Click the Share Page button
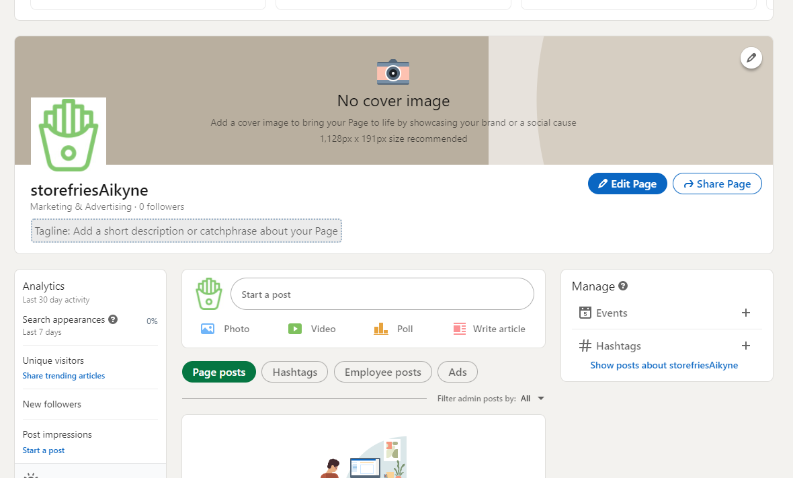 pyautogui.click(x=716, y=184)
